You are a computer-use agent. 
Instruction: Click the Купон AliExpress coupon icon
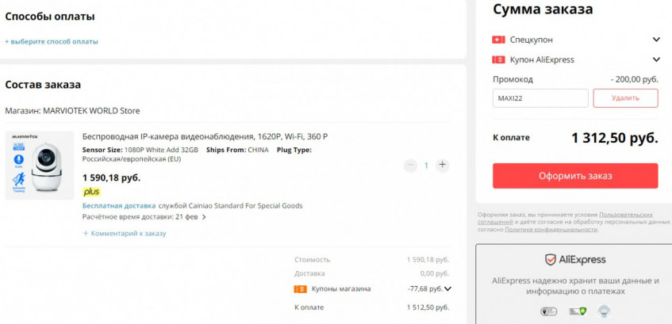[498, 59]
